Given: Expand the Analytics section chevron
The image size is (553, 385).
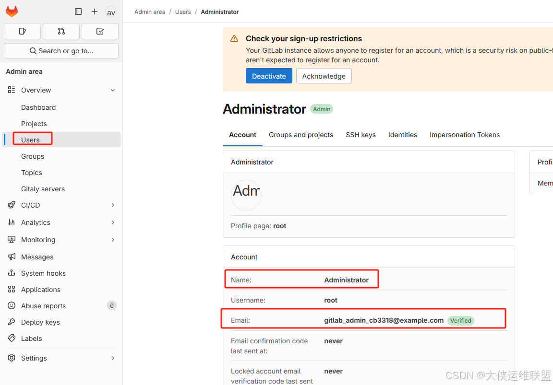Looking at the screenshot, I should coord(113,222).
